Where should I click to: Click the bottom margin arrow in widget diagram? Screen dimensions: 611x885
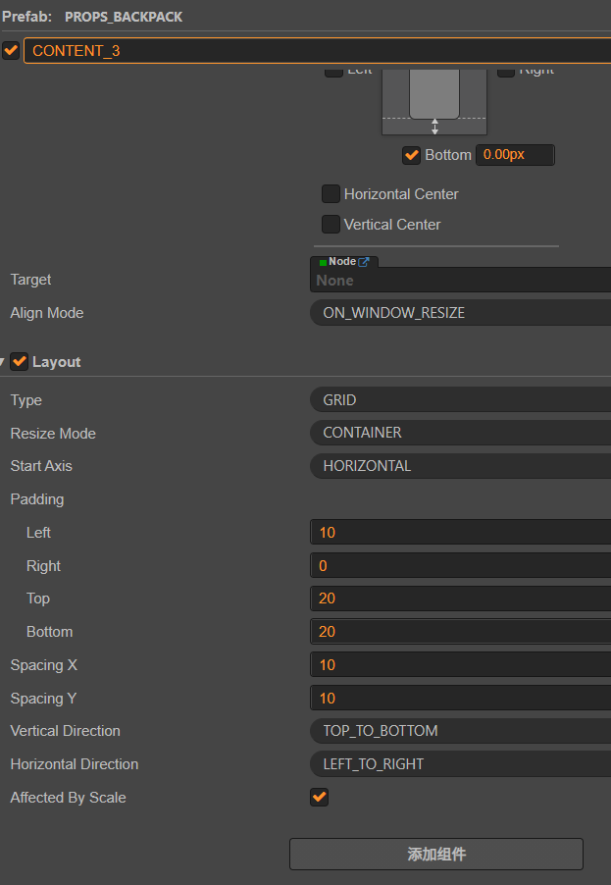(435, 127)
